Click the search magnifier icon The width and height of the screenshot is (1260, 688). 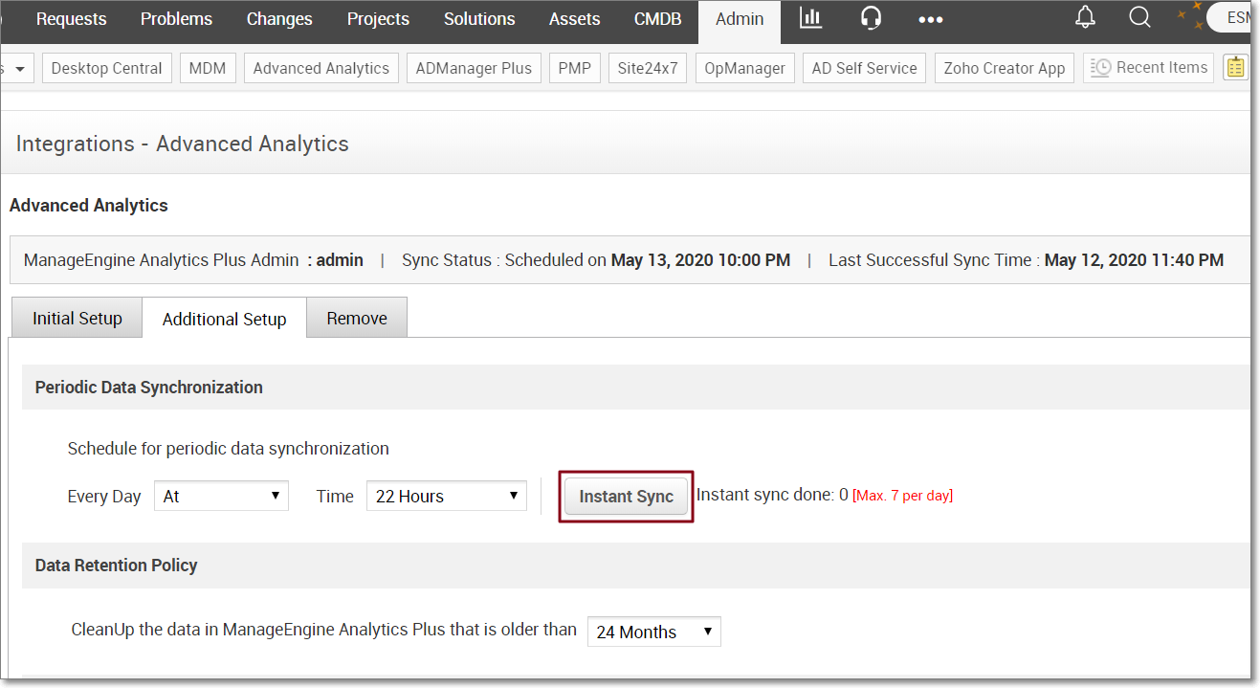pyautogui.click(x=1139, y=17)
